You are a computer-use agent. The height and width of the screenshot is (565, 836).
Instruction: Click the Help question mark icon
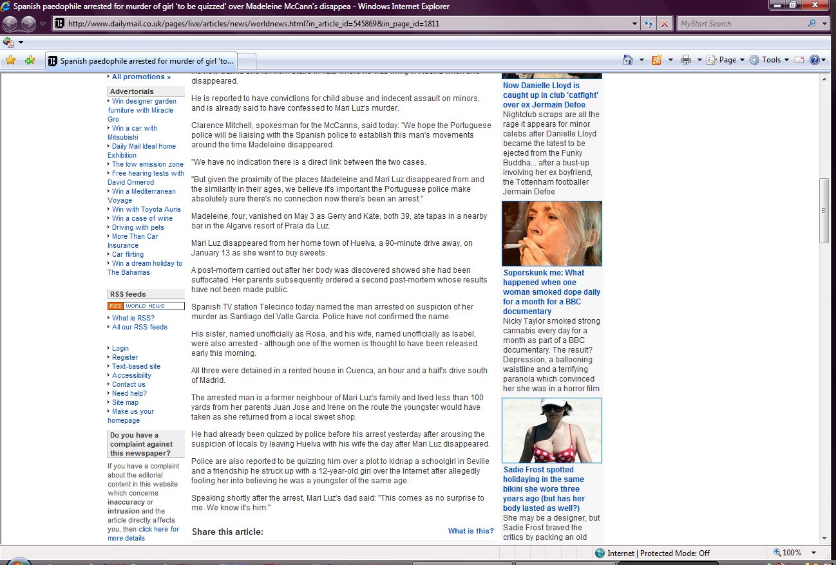click(814, 60)
